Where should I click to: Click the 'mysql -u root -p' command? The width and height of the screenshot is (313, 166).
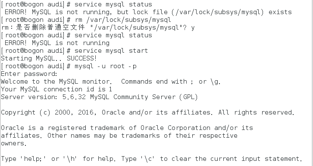coord(106,66)
